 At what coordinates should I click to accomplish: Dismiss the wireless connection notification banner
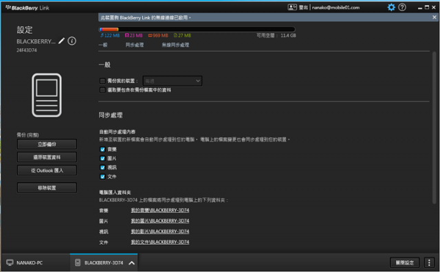click(434, 17)
